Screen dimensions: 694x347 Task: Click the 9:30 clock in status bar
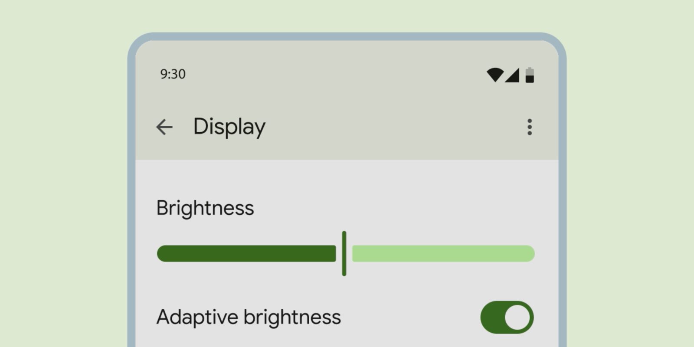[x=173, y=74]
